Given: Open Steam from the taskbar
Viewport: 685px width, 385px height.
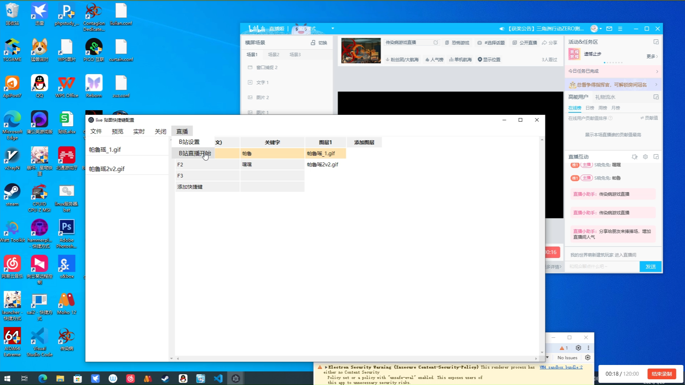Looking at the screenshot, I should pyautogui.click(x=165, y=378).
